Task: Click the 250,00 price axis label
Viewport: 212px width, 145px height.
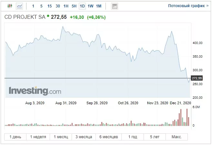Action: 197,84
